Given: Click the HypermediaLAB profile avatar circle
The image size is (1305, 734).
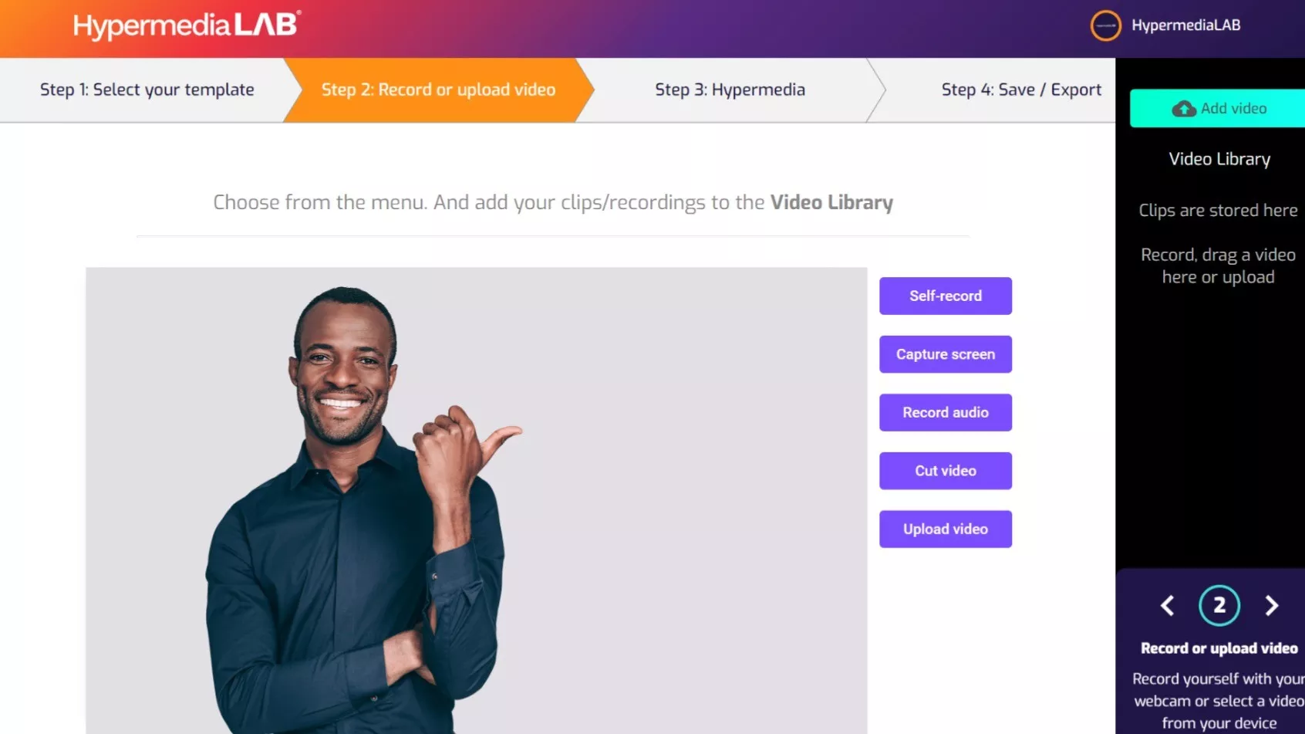Looking at the screenshot, I should pos(1105,25).
